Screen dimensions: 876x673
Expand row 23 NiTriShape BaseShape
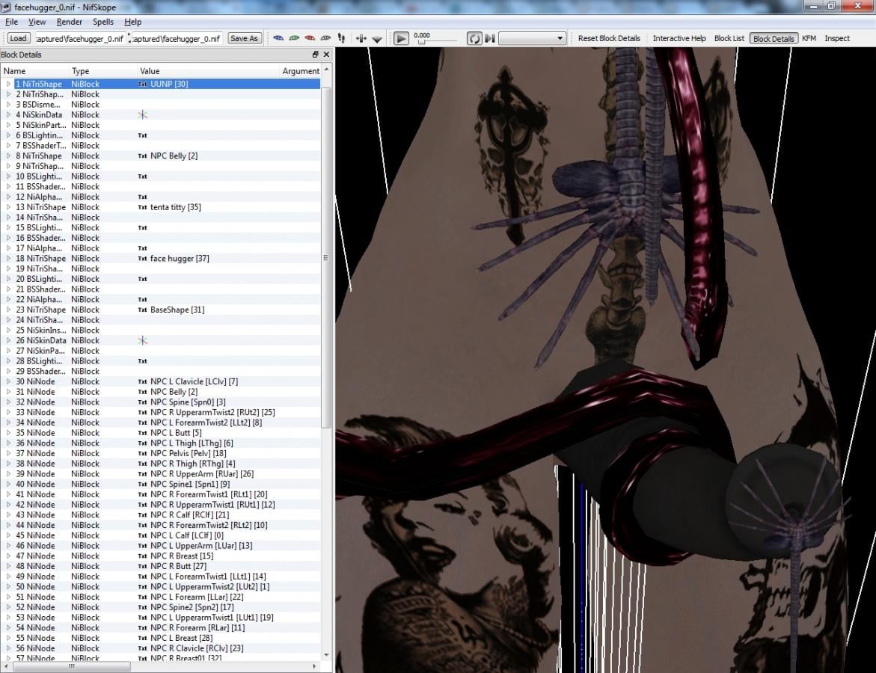[8, 310]
